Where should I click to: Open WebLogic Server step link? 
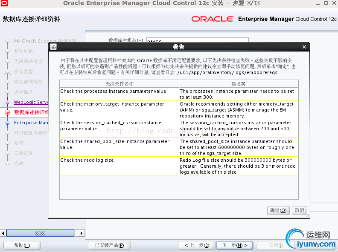31,102
